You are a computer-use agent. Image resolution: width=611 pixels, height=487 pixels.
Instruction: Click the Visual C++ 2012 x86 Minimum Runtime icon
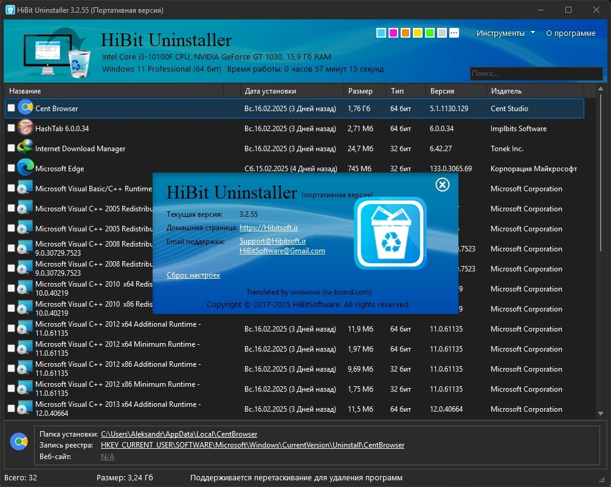(x=26, y=389)
